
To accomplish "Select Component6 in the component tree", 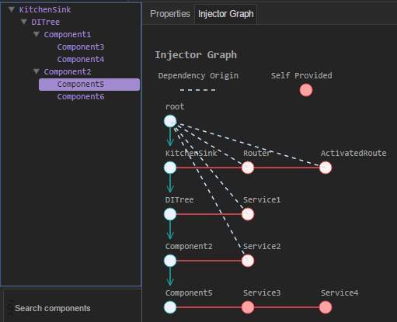I will 81,96.
